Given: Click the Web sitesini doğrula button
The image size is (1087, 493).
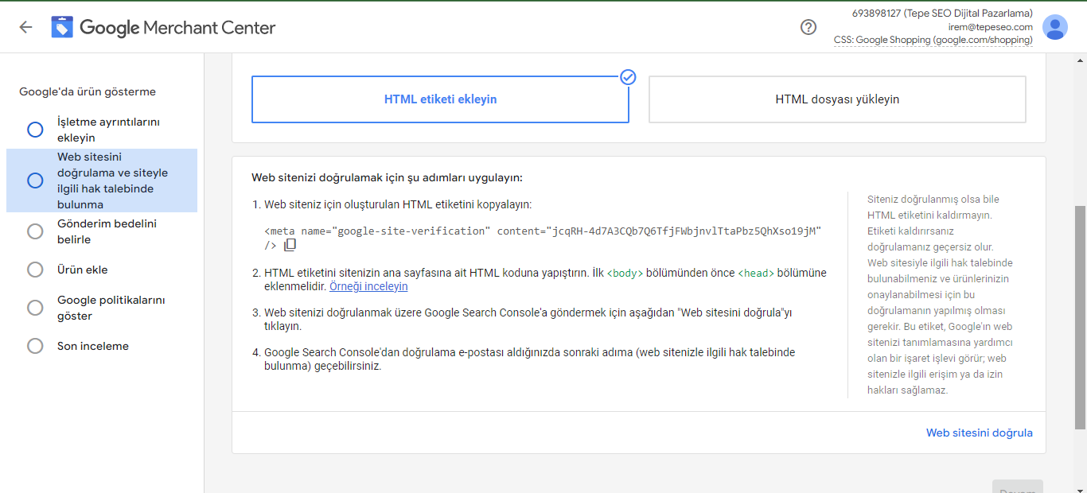Looking at the screenshot, I should click(979, 433).
